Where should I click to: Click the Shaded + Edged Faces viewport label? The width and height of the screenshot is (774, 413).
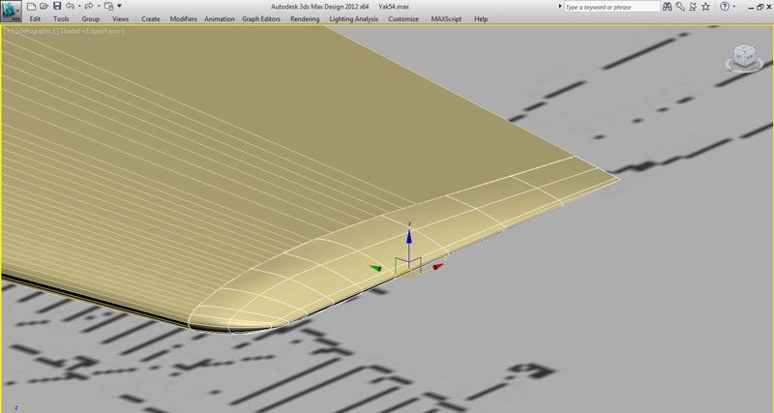coord(90,31)
